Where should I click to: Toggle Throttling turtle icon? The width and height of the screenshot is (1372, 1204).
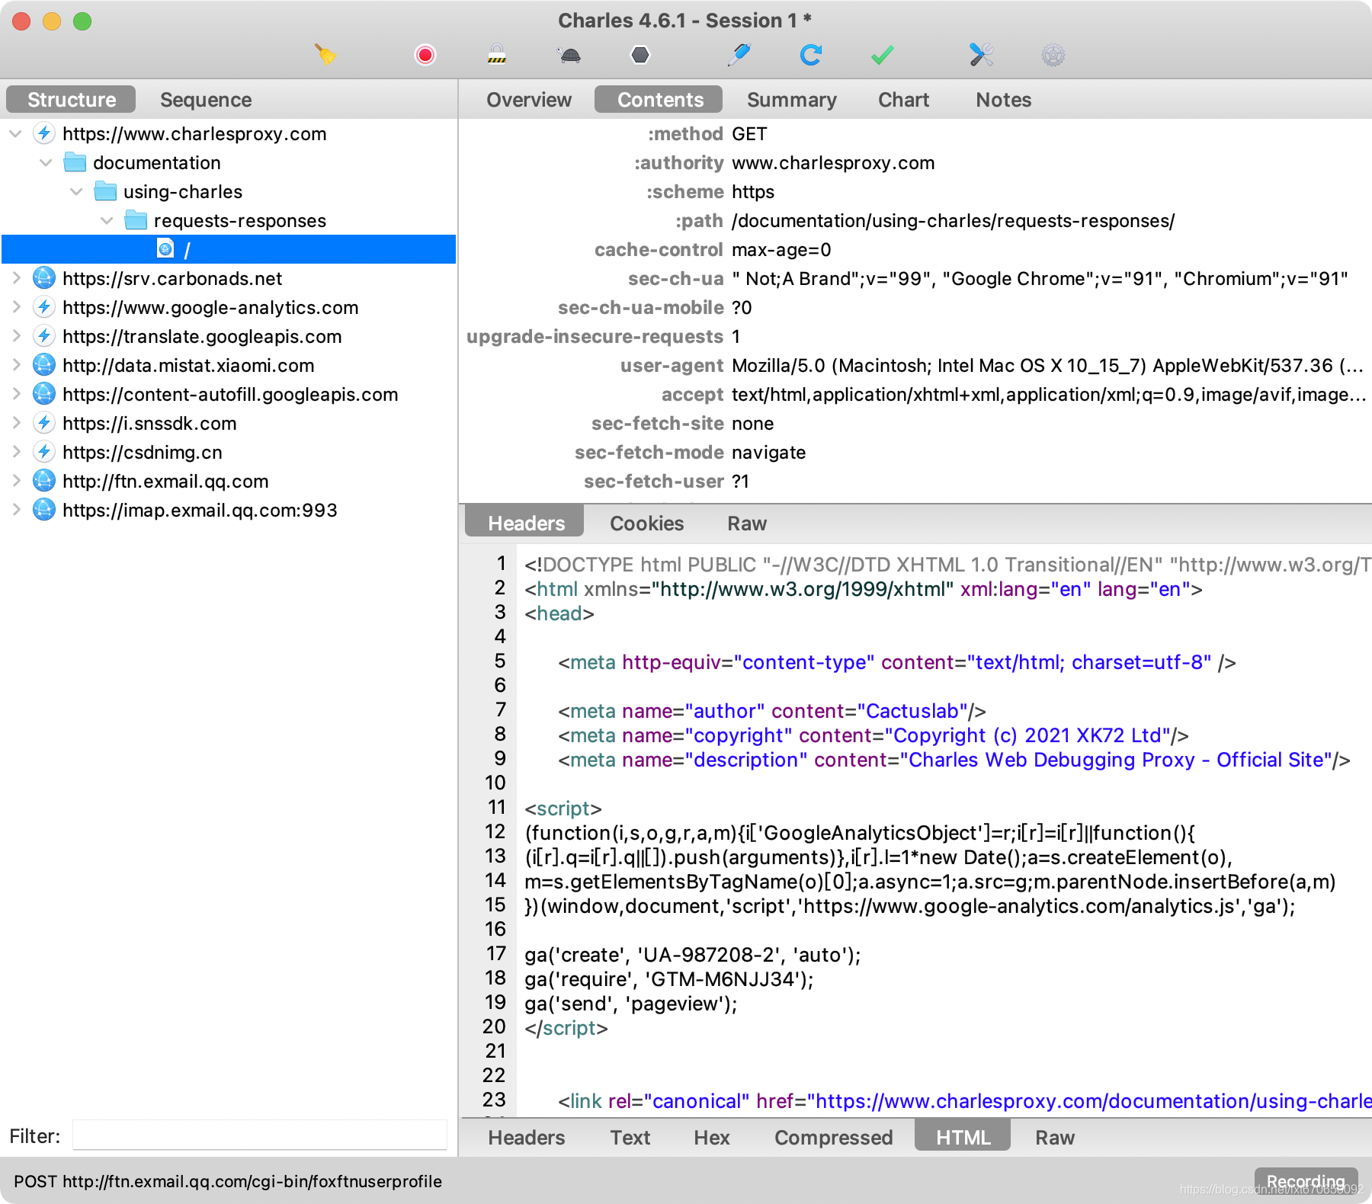(569, 55)
